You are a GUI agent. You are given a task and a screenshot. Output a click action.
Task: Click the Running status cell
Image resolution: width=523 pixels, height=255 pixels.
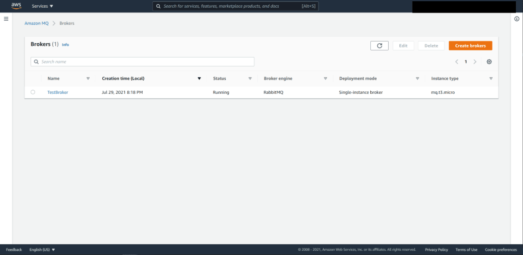pyautogui.click(x=221, y=92)
